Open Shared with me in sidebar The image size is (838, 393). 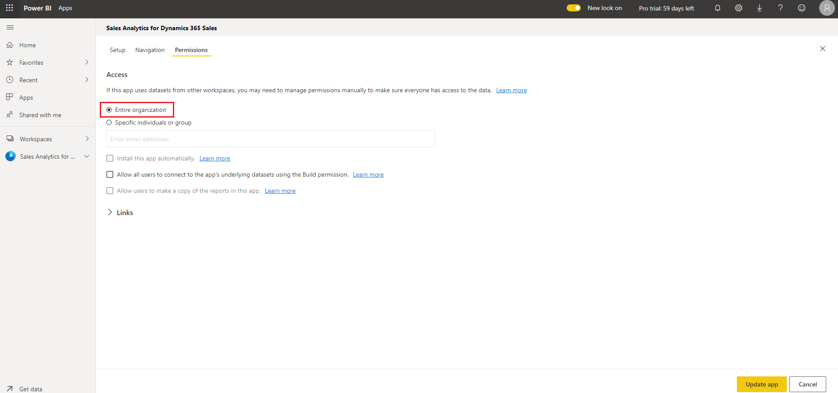click(40, 115)
